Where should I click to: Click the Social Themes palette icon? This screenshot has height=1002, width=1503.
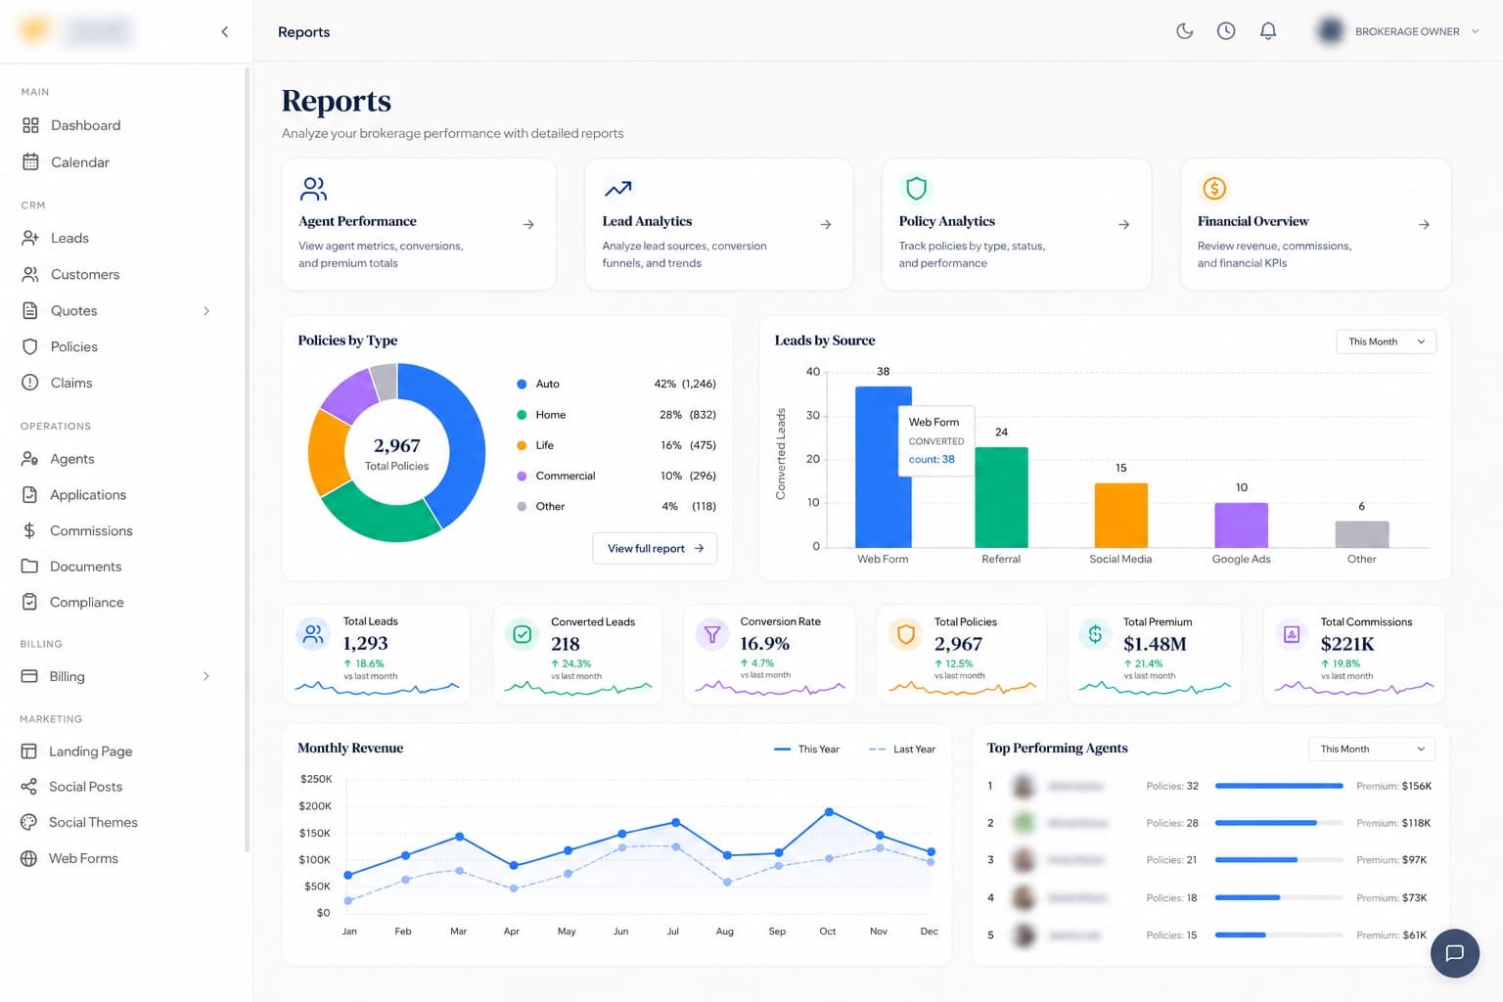tap(29, 822)
